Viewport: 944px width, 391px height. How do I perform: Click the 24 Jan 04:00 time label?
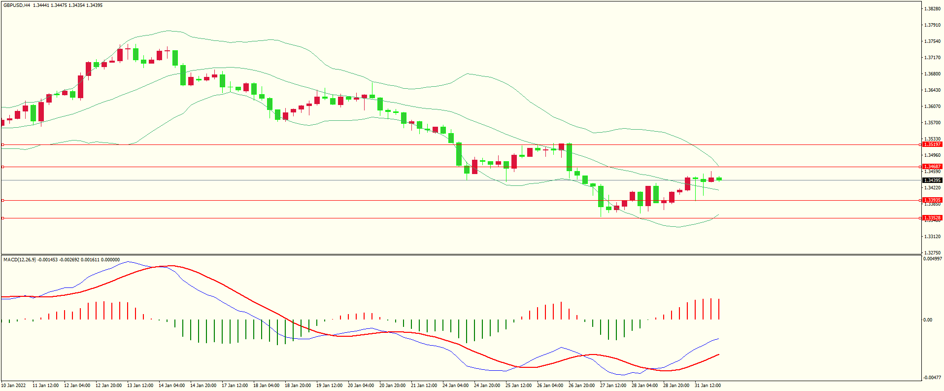[x=455, y=386]
